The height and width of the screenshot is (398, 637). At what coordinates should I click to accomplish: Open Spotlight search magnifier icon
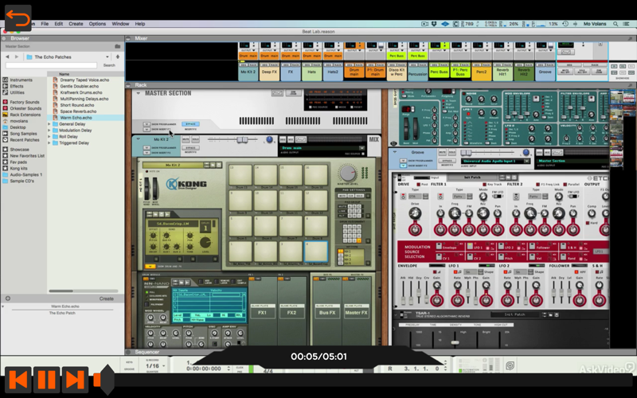616,24
